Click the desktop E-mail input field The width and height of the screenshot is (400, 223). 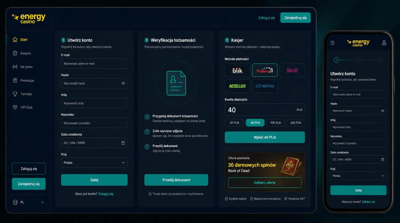94,64
